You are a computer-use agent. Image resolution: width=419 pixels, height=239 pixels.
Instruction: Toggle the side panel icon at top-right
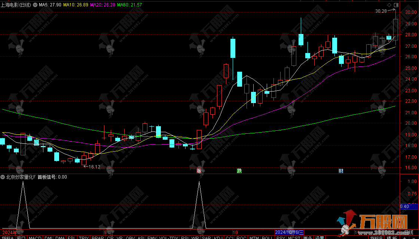tap(396, 5)
